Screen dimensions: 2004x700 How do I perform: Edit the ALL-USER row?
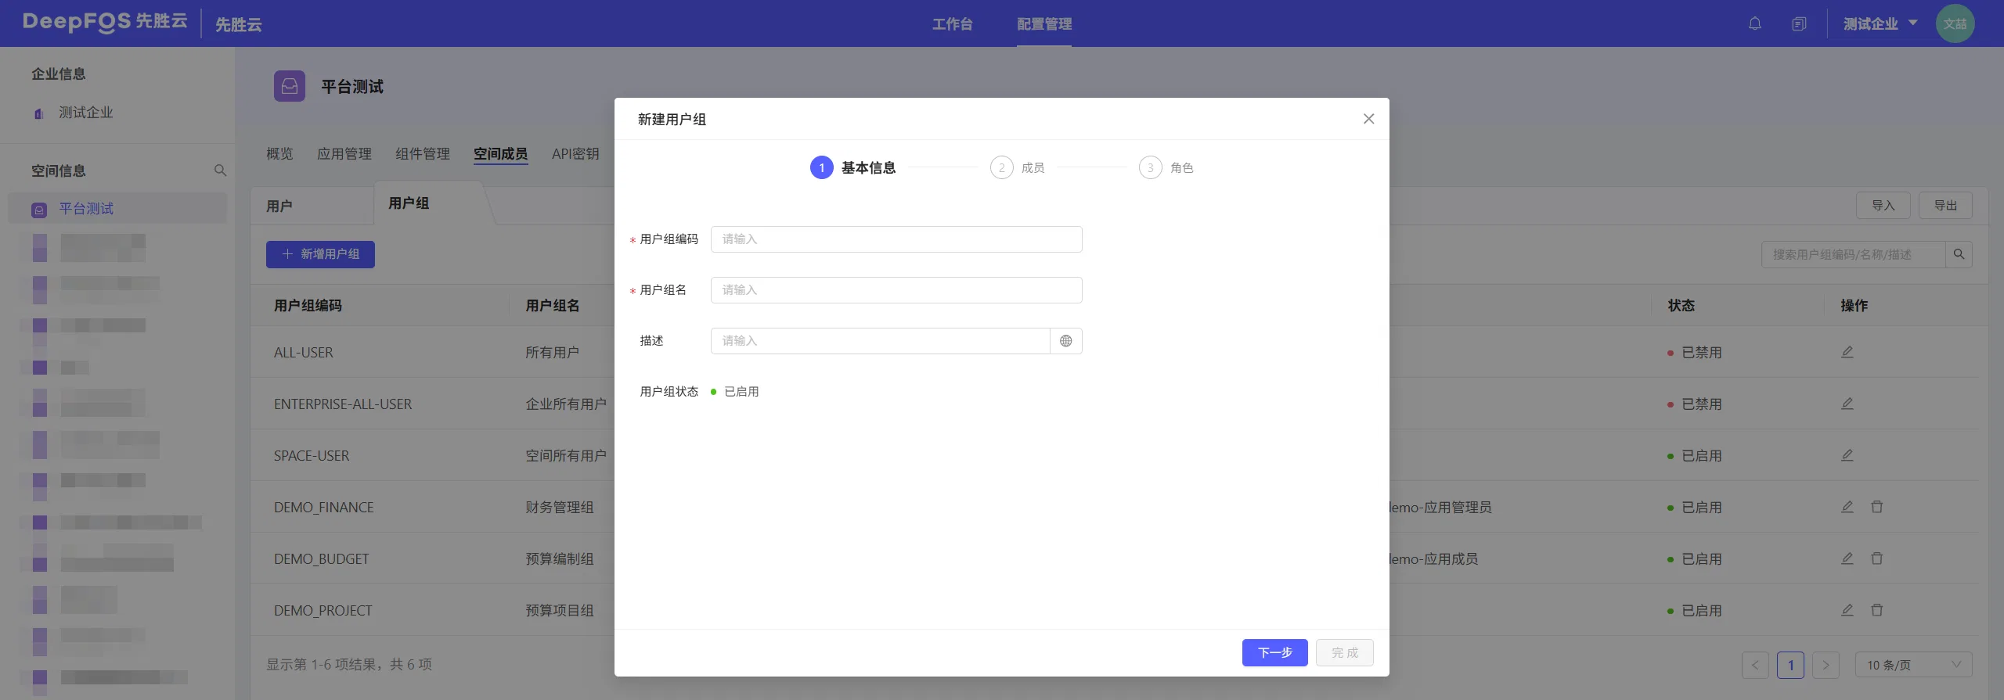coord(1847,352)
